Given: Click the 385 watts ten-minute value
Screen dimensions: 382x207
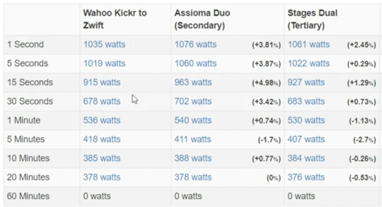Looking at the screenshot, I should [x=102, y=158].
